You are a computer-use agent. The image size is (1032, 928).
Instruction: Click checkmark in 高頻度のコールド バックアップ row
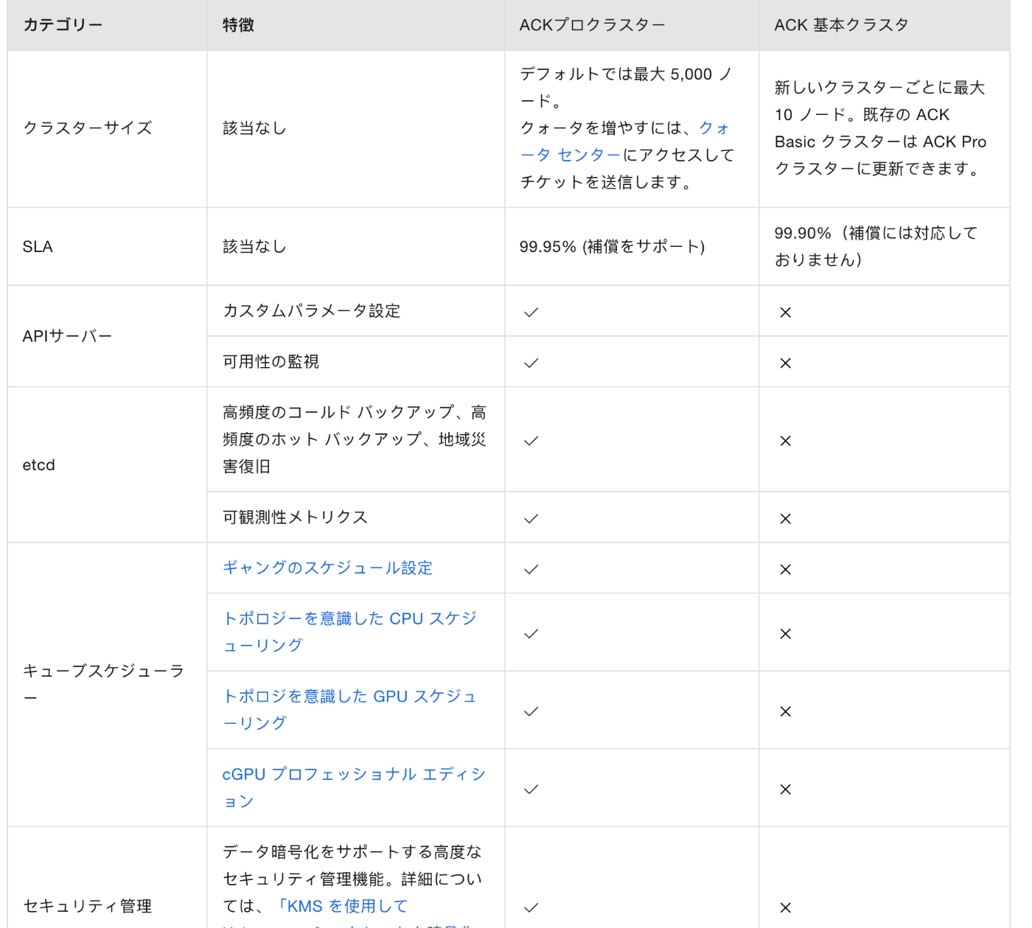[x=531, y=440]
